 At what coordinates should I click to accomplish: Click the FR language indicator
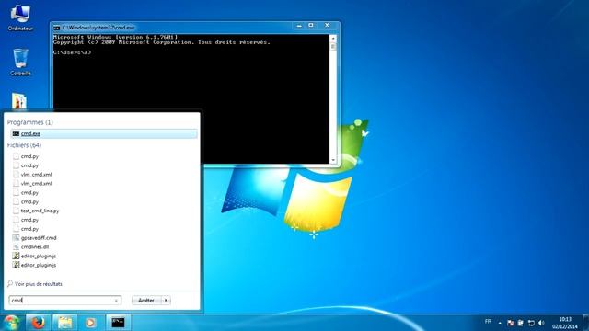pos(488,322)
